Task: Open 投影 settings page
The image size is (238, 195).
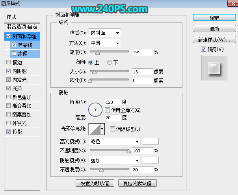Action: [x=17, y=132]
